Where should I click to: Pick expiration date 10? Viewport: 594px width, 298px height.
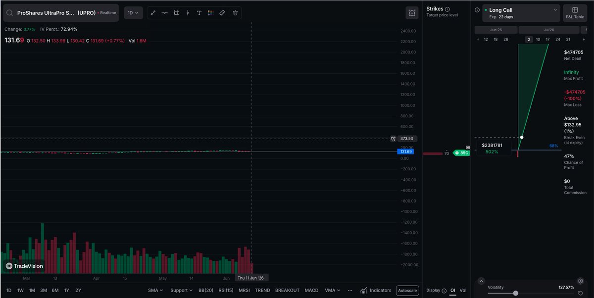[538, 39]
